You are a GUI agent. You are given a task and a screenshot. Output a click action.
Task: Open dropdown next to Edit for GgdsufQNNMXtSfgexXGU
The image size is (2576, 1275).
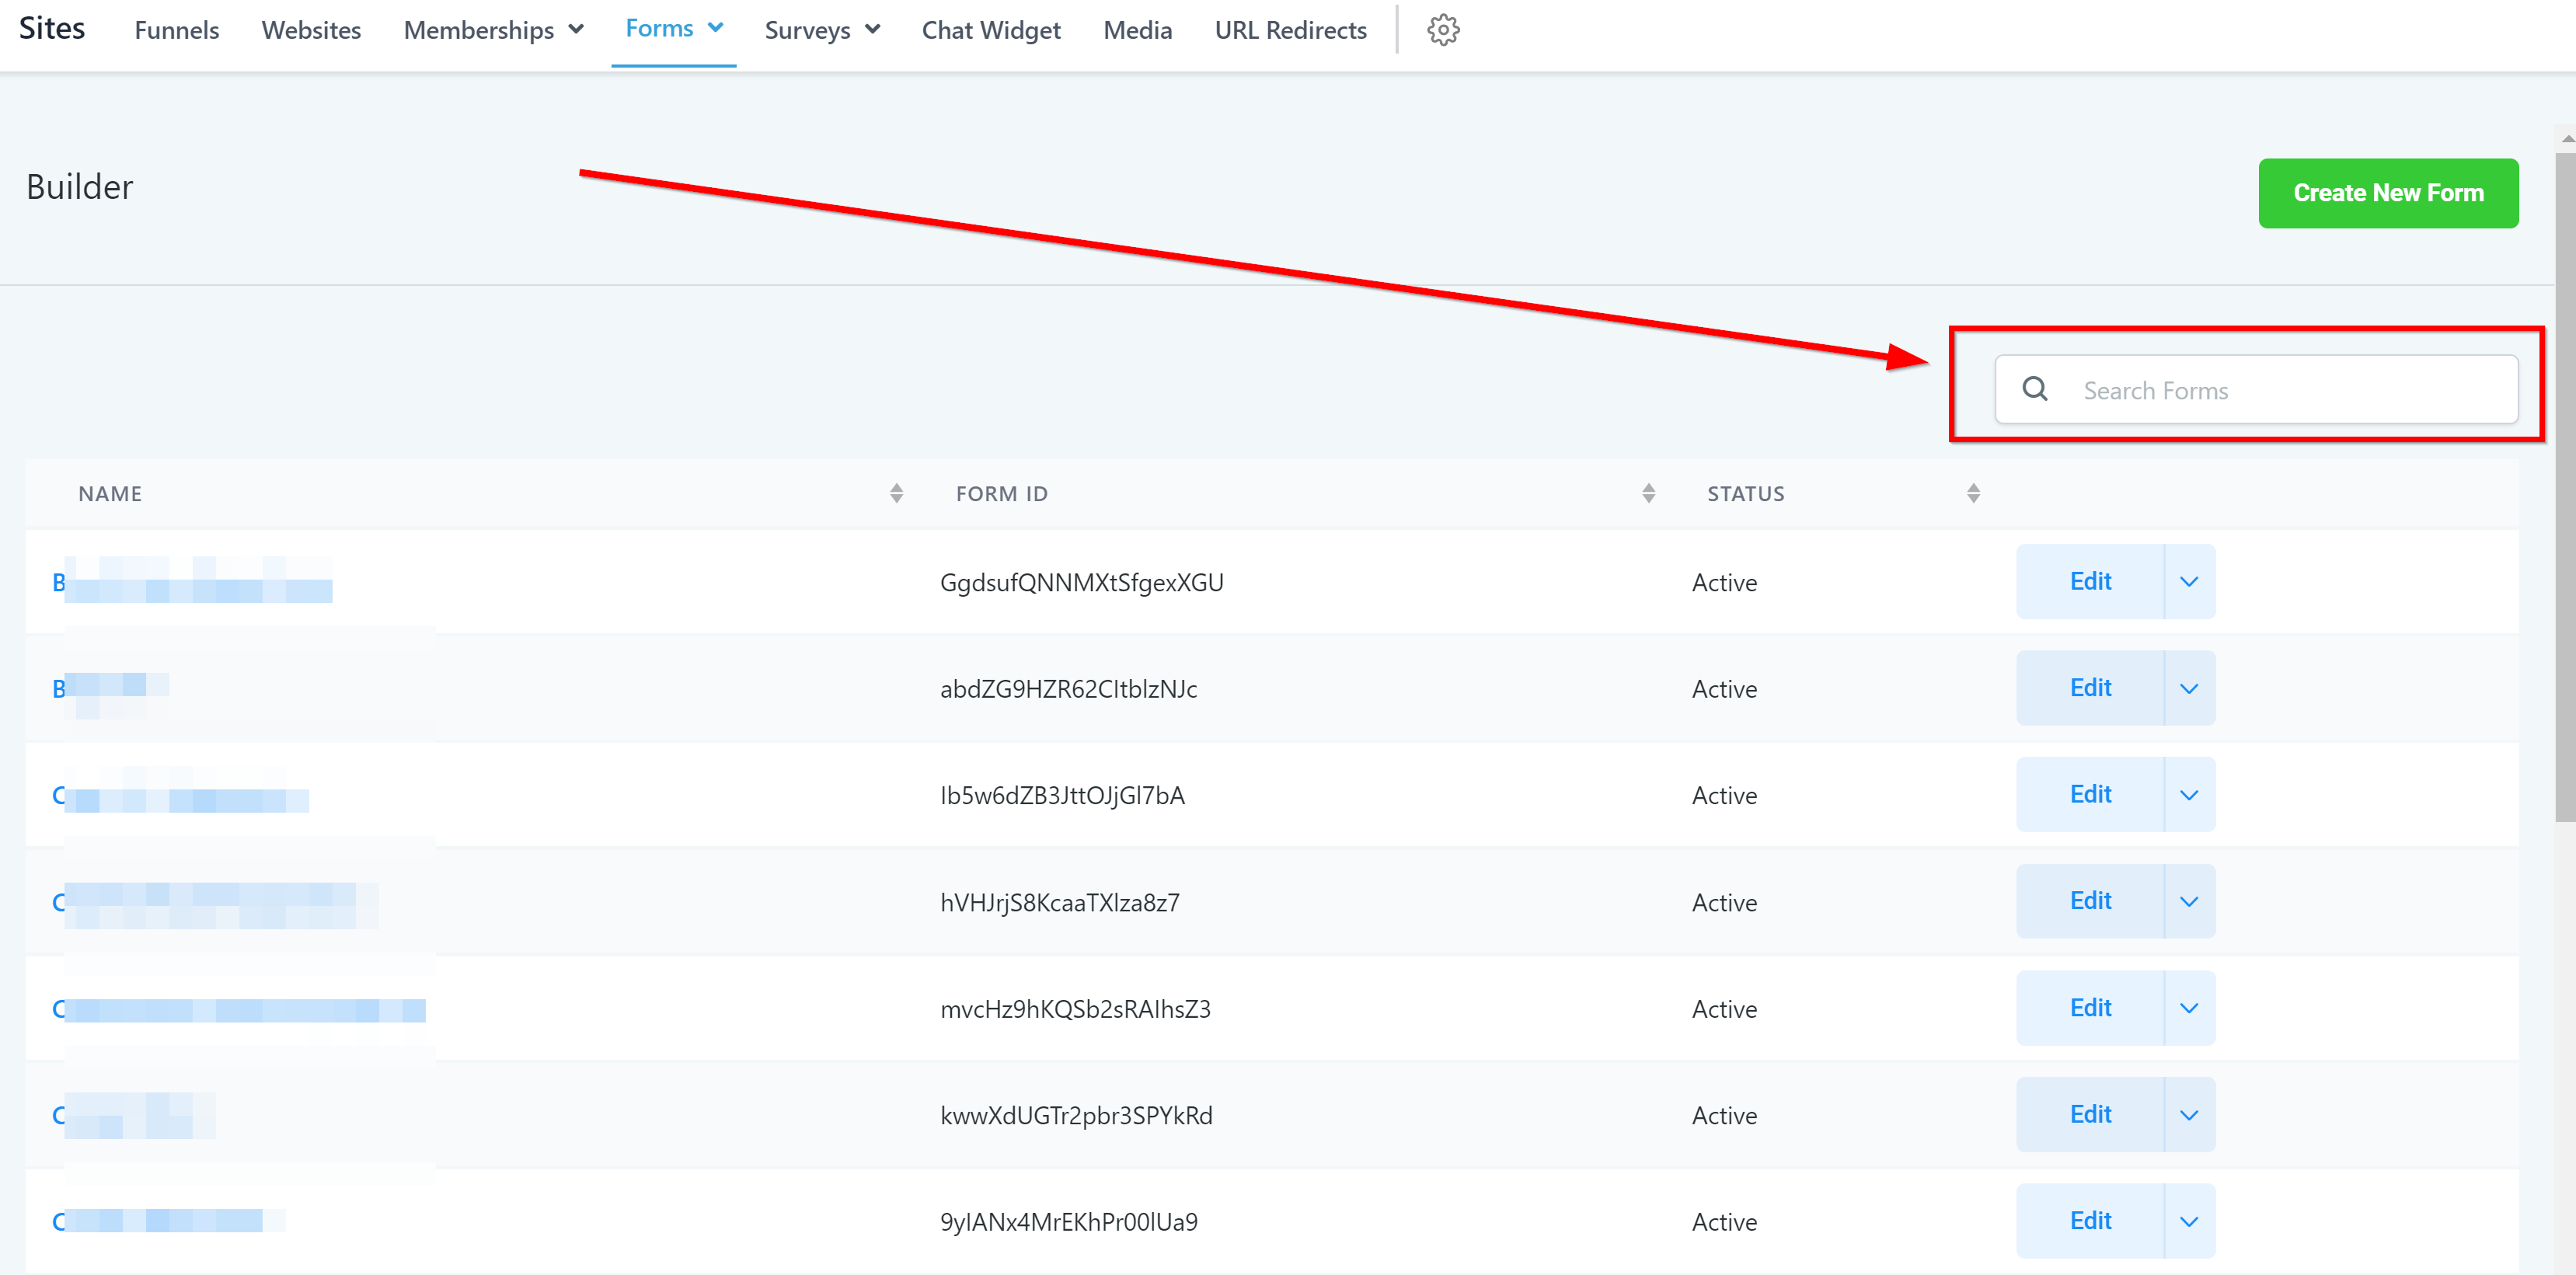pos(2188,582)
